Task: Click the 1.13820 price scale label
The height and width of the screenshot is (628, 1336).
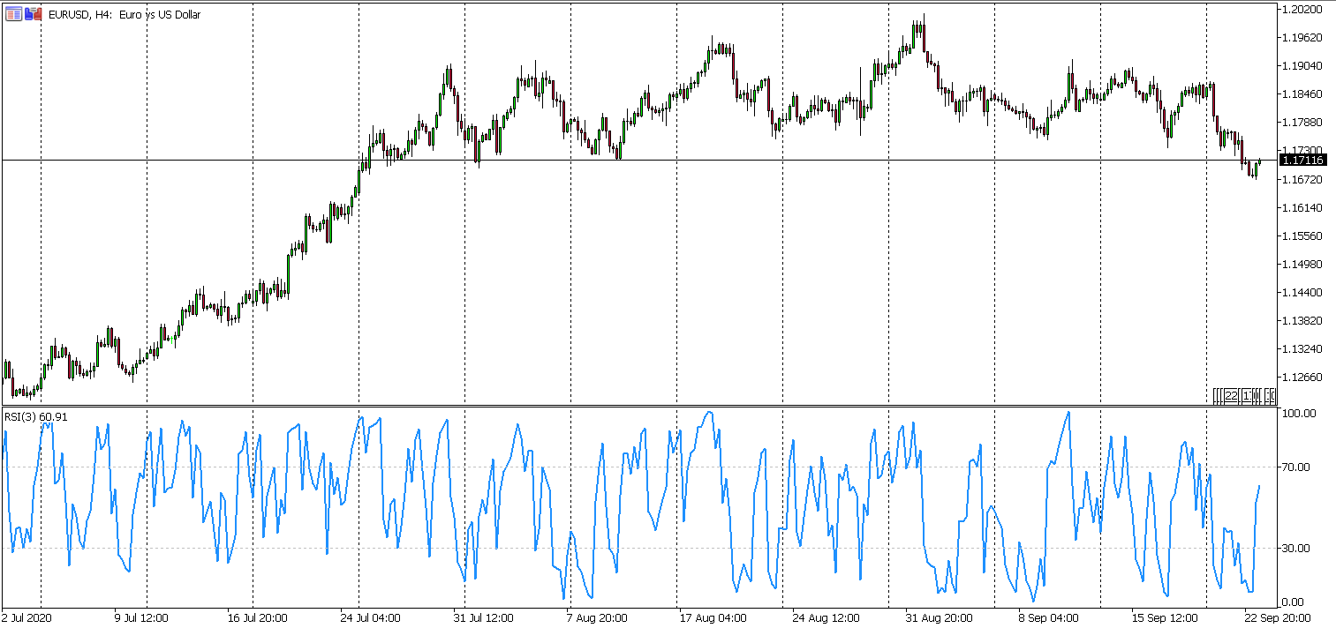Action: pyautogui.click(x=1302, y=320)
